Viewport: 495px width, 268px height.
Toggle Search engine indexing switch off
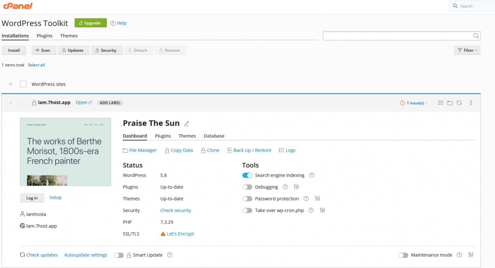point(247,175)
